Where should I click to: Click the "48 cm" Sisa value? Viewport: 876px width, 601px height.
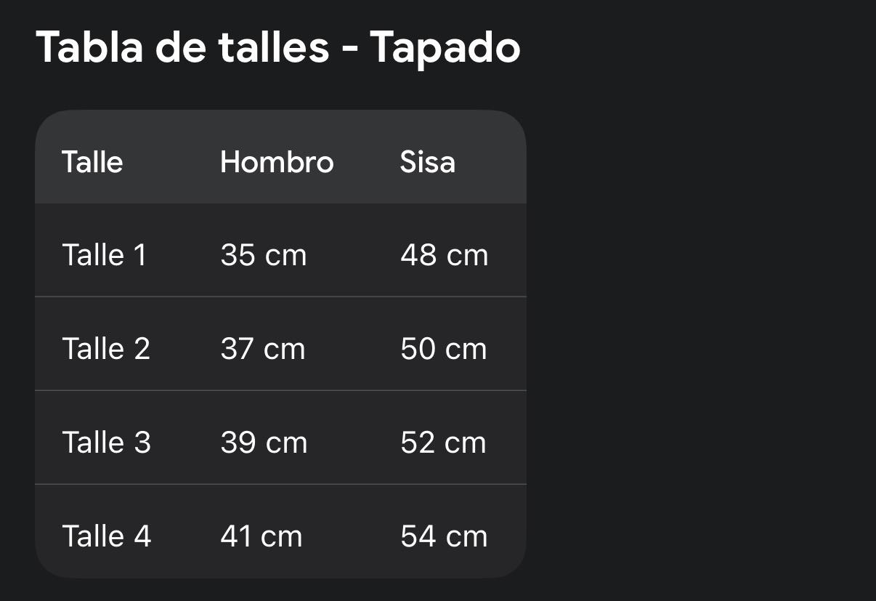coord(444,255)
